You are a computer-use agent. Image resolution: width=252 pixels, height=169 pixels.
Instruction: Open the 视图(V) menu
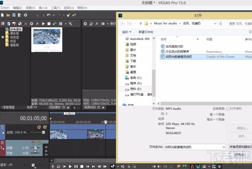[30, 8]
